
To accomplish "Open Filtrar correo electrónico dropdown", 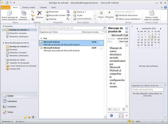I will point(129,19).
